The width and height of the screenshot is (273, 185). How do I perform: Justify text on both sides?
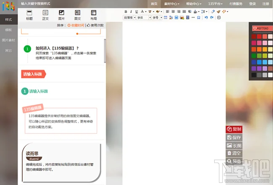click(184, 11)
